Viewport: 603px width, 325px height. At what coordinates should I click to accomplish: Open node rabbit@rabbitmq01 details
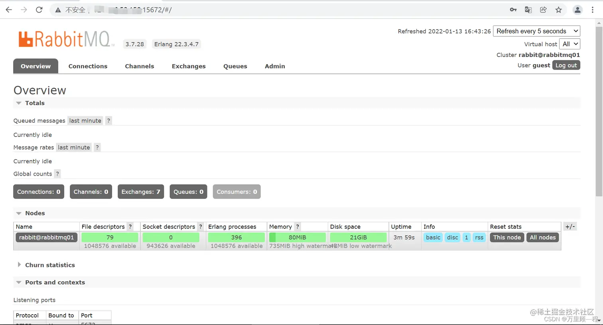coord(47,237)
